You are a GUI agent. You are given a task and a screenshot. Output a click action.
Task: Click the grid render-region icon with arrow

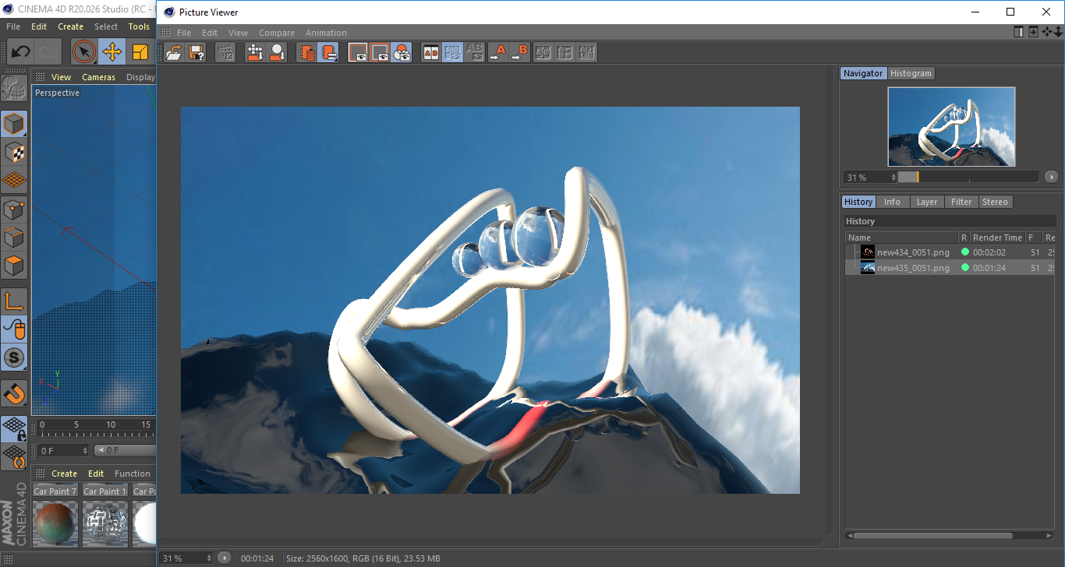[255, 52]
